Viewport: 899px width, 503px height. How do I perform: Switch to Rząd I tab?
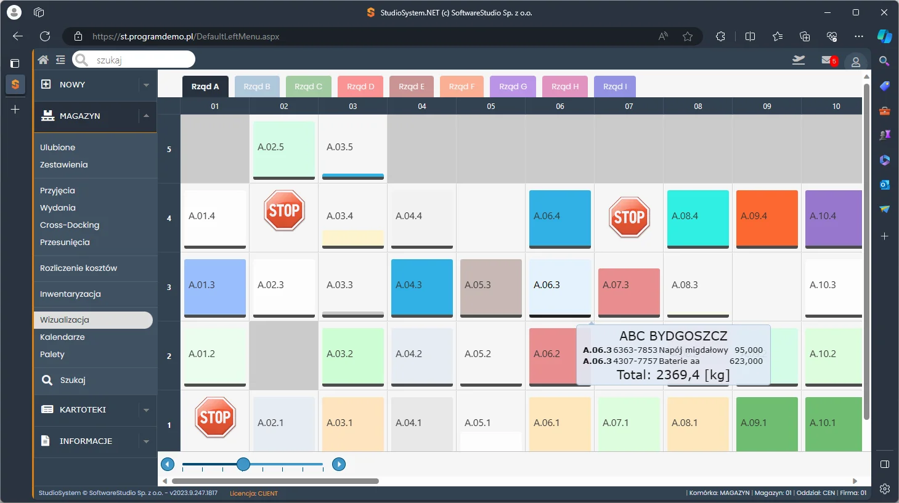615,87
